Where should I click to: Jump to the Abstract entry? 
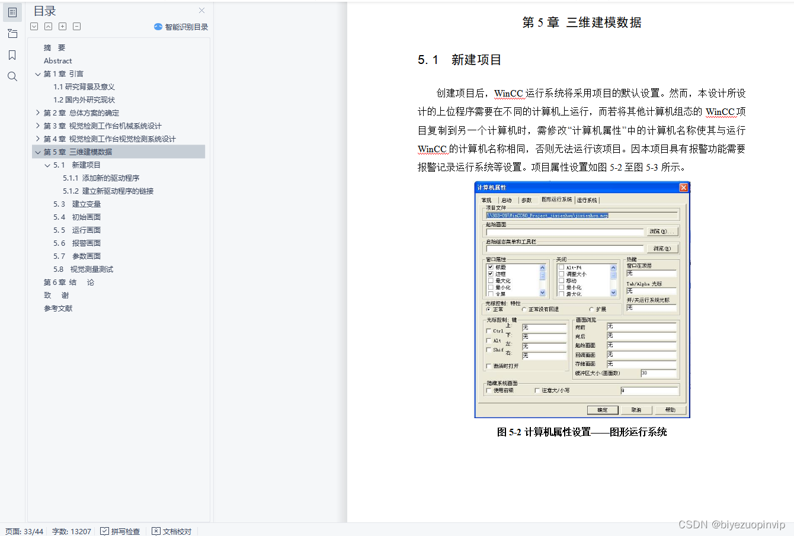point(57,61)
